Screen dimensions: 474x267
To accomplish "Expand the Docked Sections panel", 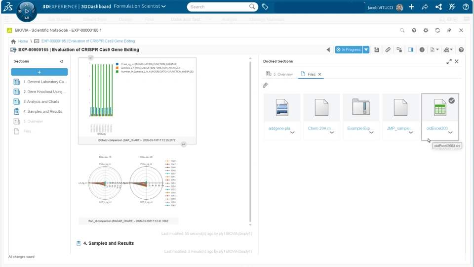I will pyautogui.click(x=449, y=61).
